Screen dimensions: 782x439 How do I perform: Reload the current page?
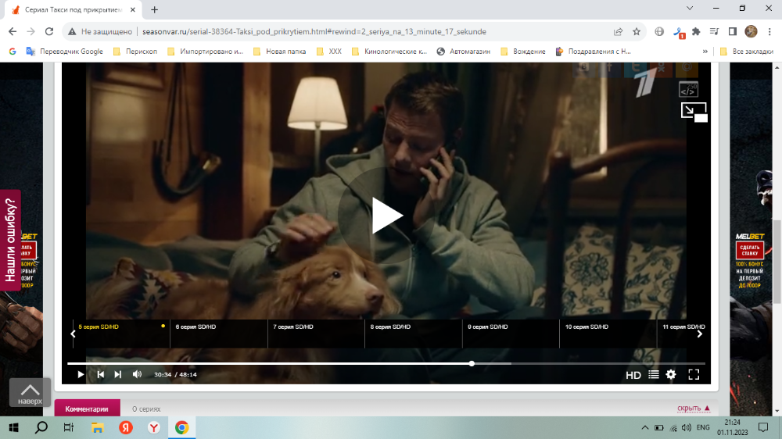coord(48,31)
